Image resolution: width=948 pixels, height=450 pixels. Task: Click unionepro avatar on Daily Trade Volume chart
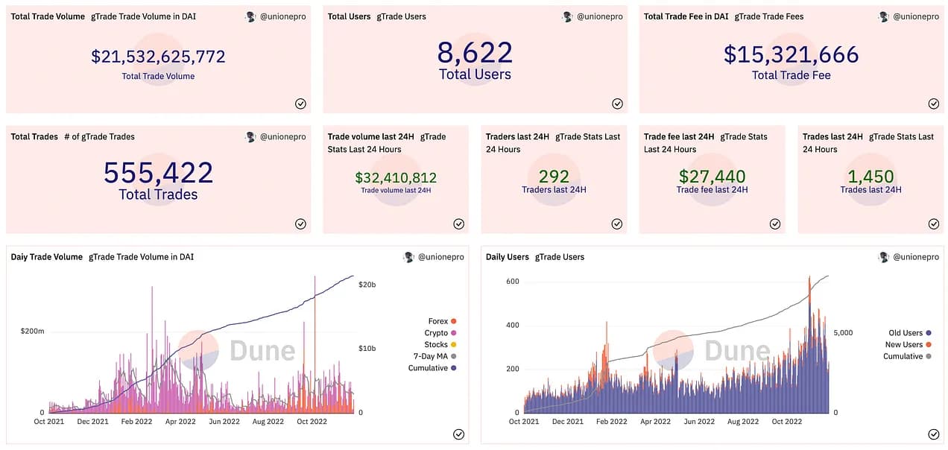click(x=408, y=257)
